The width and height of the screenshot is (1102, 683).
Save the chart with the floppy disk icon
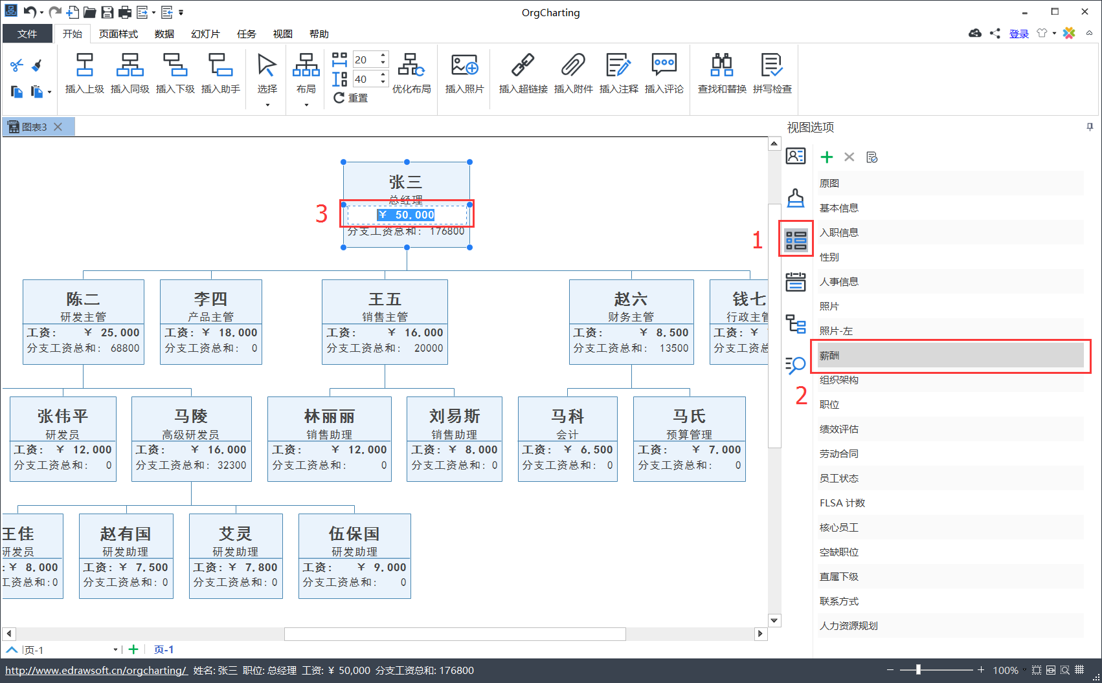pyautogui.click(x=107, y=12)
